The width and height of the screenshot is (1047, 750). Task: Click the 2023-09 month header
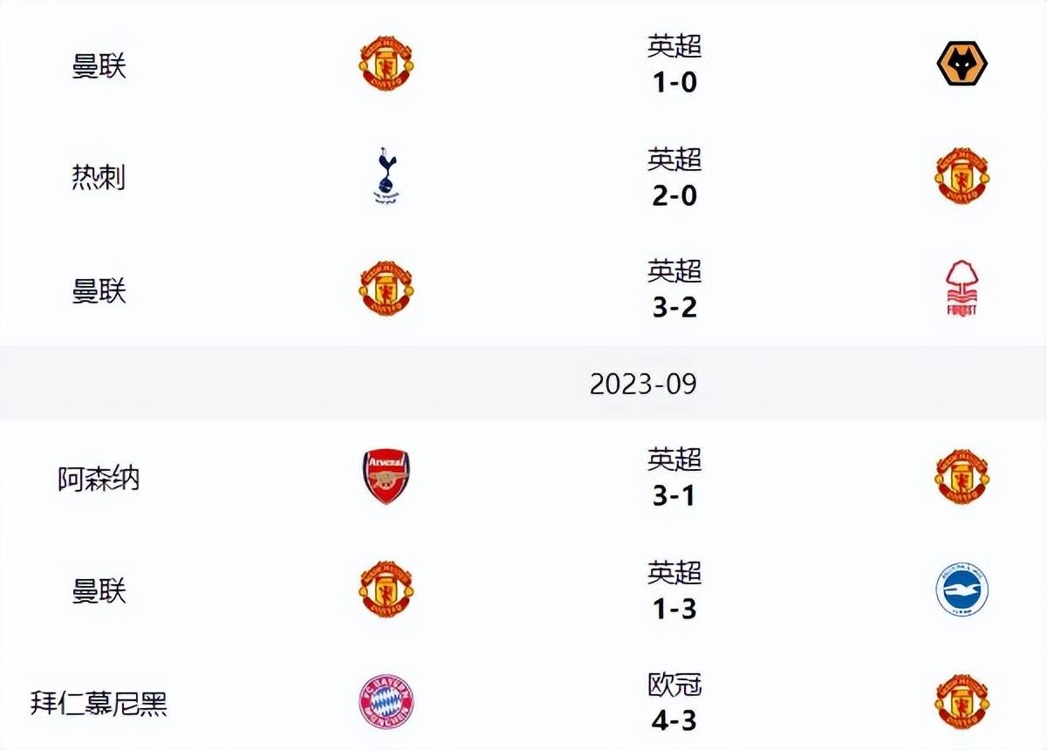(643, 384)
